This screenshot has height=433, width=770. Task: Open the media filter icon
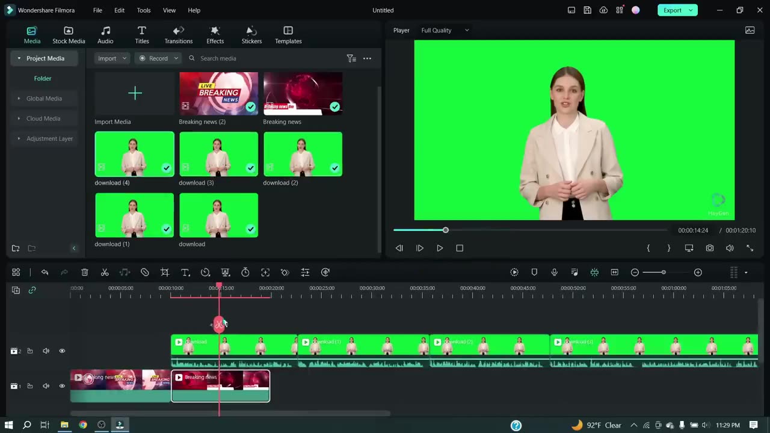click(x=351, y=58)
